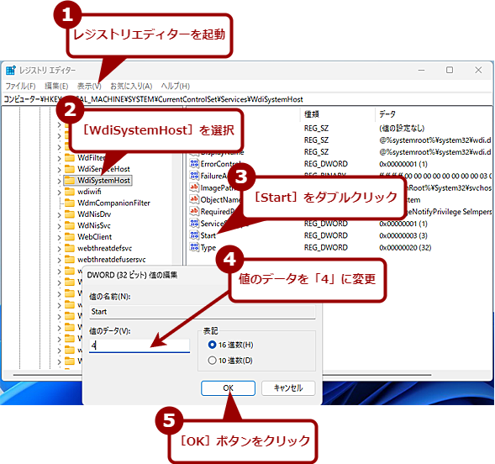This screenshot has height=464, width=495.
Task: Open the ヘルプ(H) menu
Action: pyautogui.click(x=175, y=86)
